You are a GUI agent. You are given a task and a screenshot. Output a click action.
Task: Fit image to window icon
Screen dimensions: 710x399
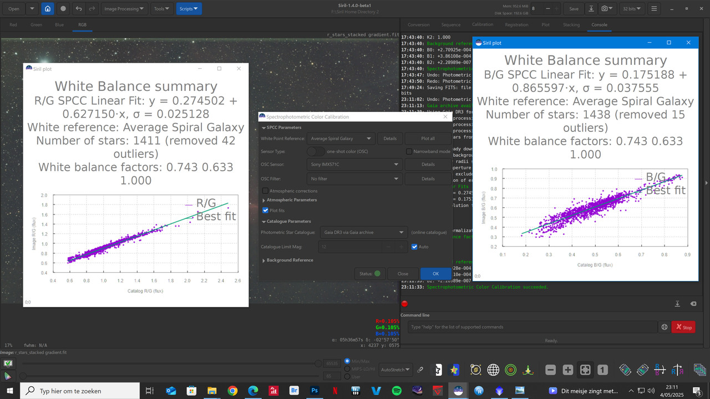pos(585,370)
